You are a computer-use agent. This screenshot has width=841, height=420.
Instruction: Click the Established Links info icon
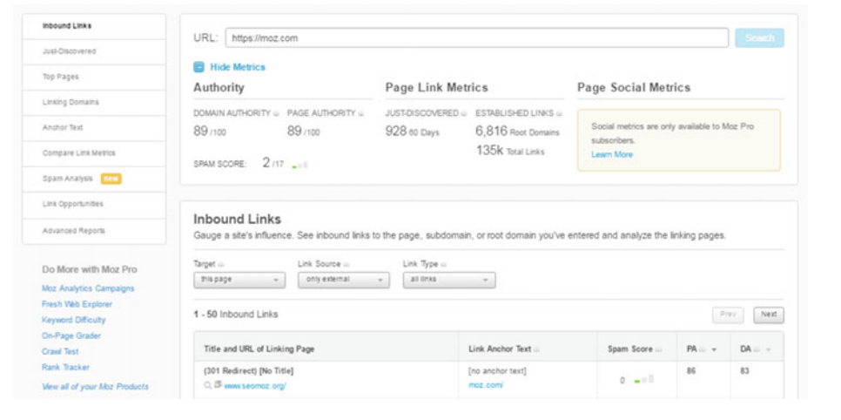click(559, 114)
